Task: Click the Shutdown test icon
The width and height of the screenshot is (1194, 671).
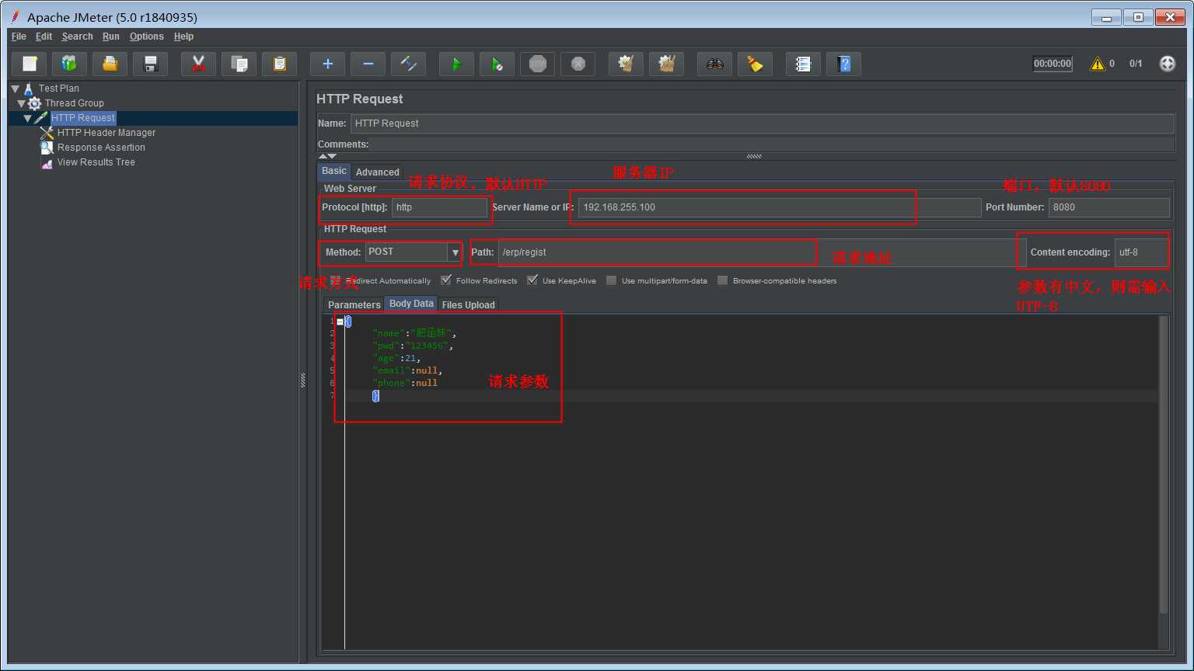Action: 578,64
